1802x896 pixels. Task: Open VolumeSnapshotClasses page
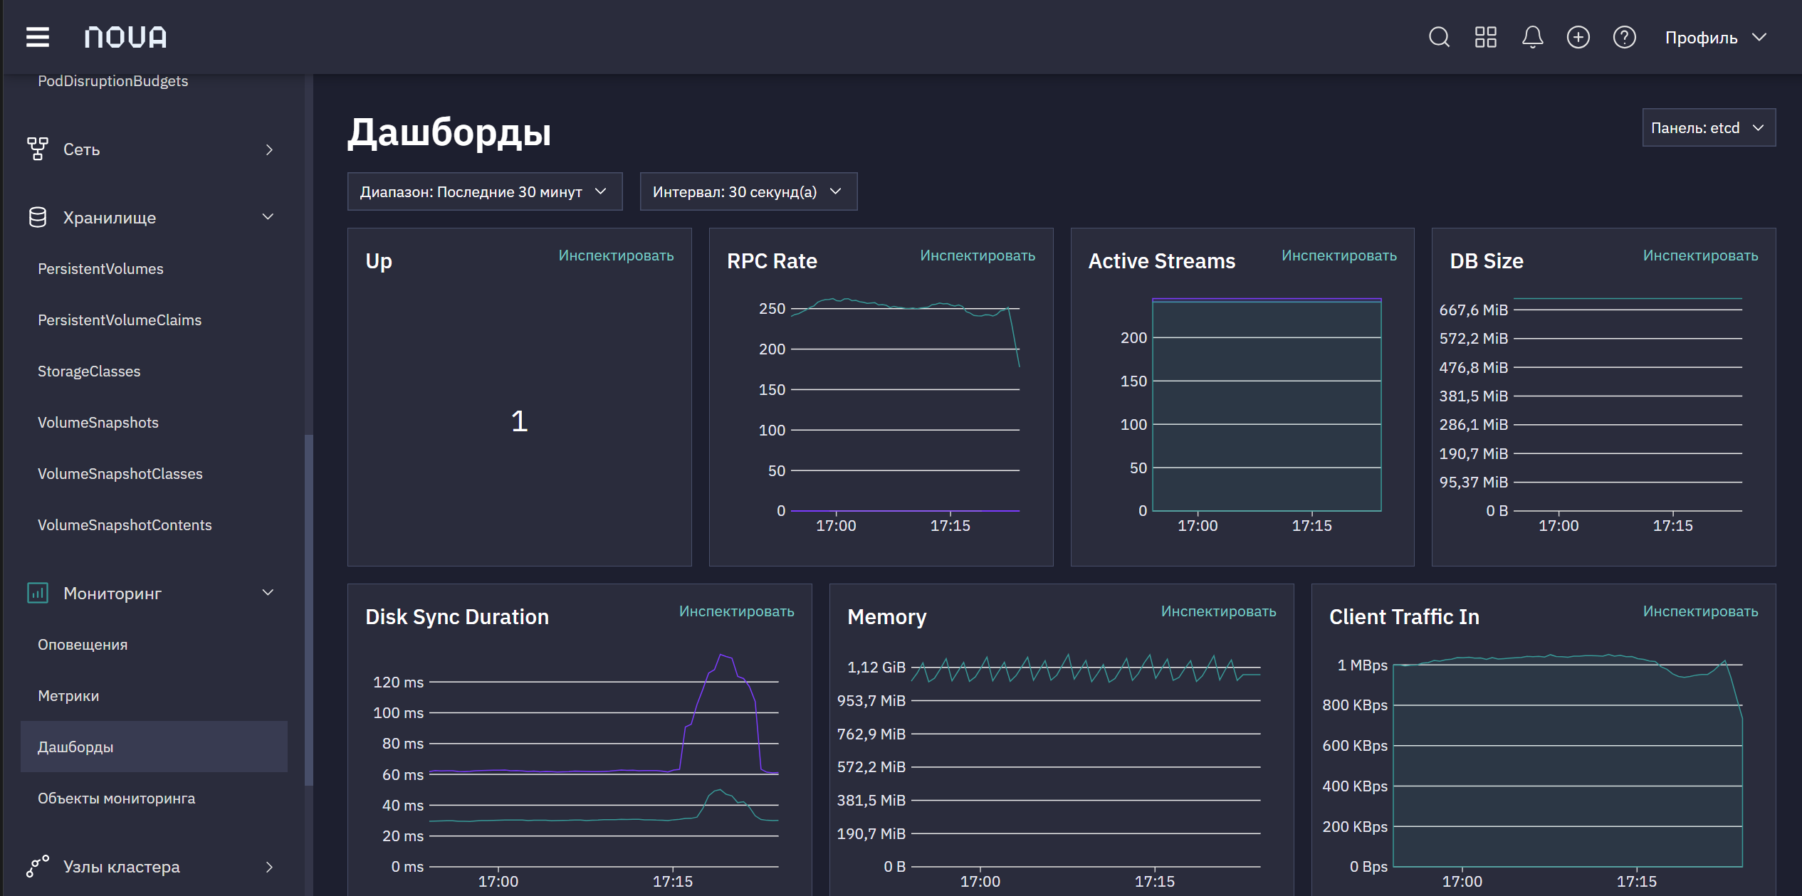[x=120, y=474]
